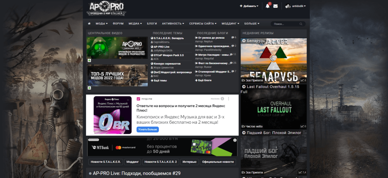388x178 pixels.
Task: Click the antidodik avatar picture
Action: pos(288,6)
